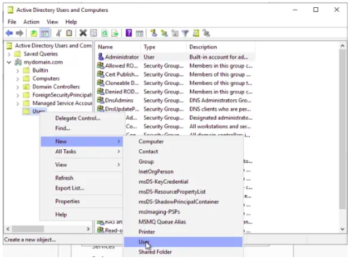The width and height of the screenshot is (355, 263).
Task: Open the All Tasks submenu
Action: [82, 151]
